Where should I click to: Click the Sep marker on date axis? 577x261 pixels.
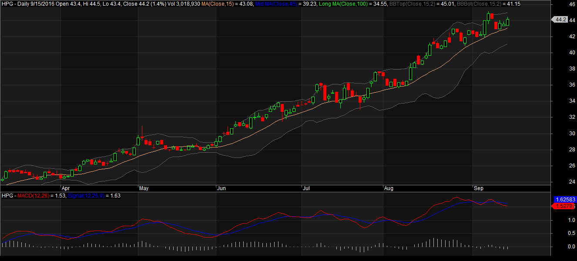click(478, 188)
